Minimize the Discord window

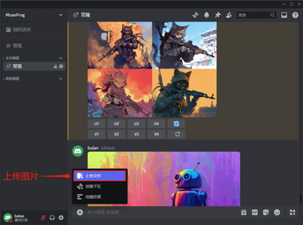284,4
